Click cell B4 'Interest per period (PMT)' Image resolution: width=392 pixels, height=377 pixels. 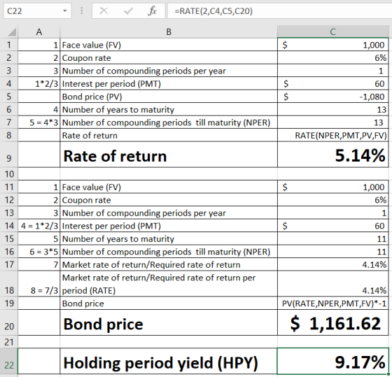pos(169,84)
